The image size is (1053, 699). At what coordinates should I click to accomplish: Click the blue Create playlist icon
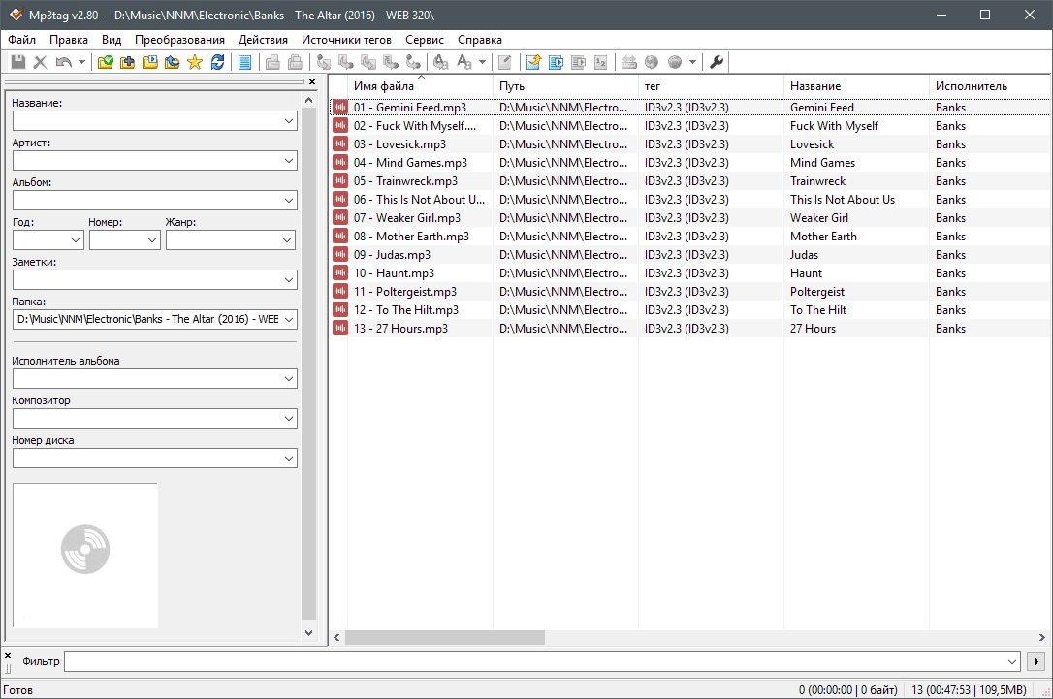[556, 62]
